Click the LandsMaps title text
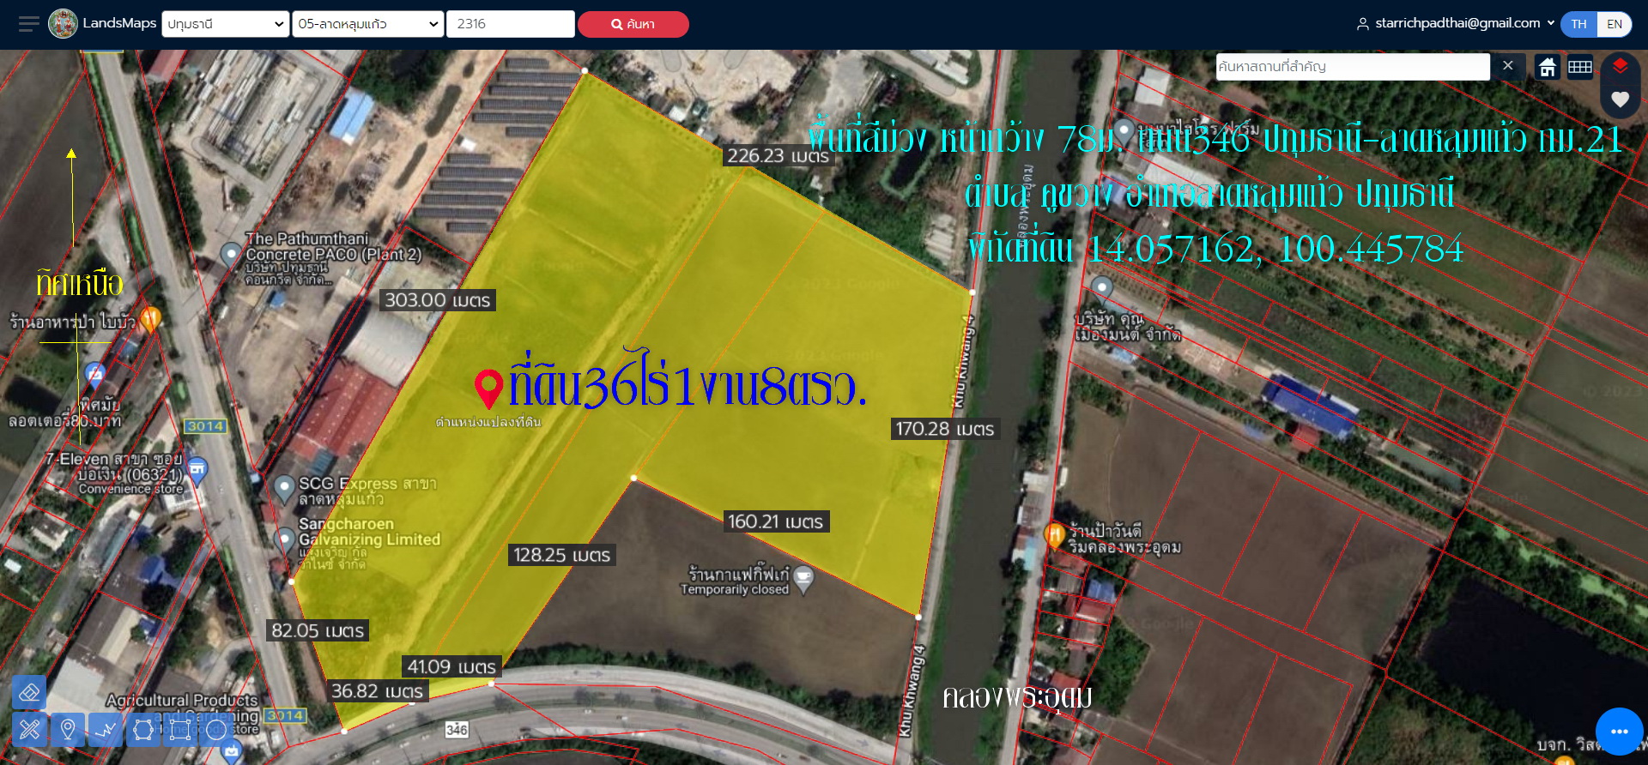Image resolution: width=1648 pixels, height=765 pixels. (119, 23)
